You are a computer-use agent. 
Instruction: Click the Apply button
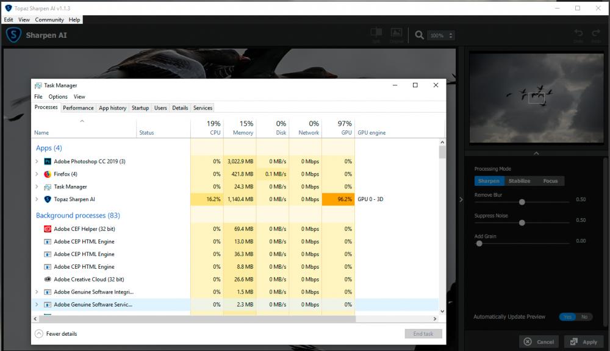[x=584, y=342]
